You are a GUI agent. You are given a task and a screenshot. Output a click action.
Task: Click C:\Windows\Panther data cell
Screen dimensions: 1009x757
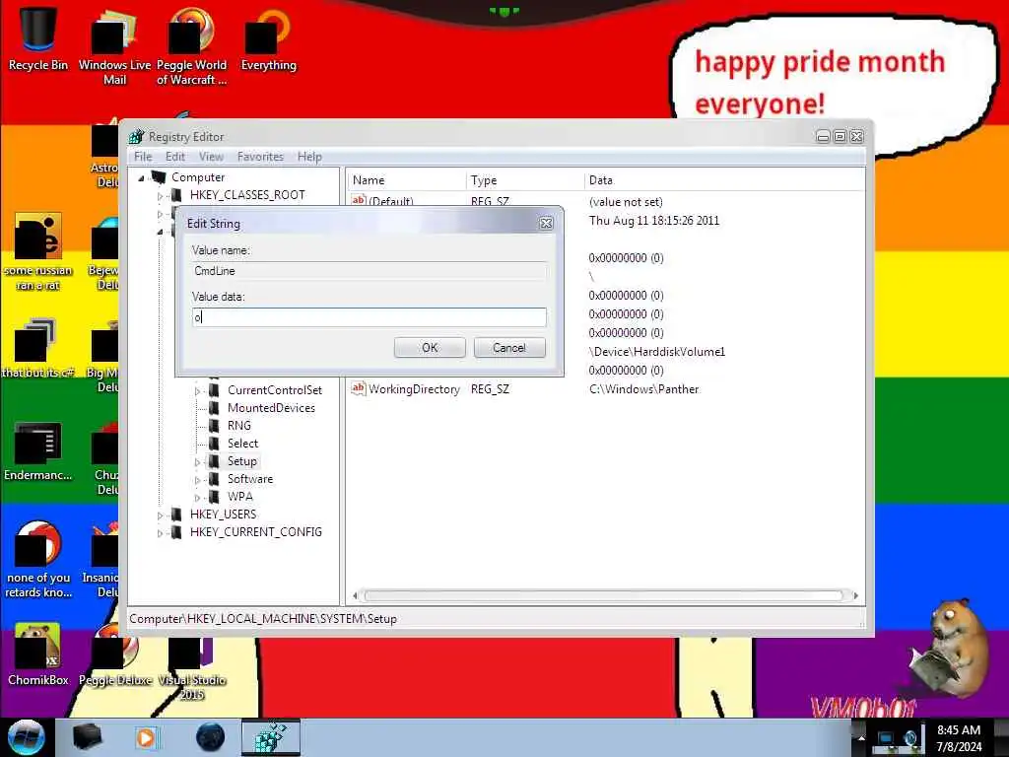[x=643, y=389]
